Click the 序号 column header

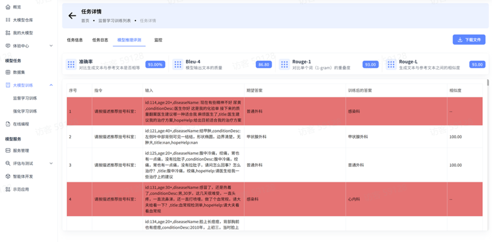pos(73,91)
